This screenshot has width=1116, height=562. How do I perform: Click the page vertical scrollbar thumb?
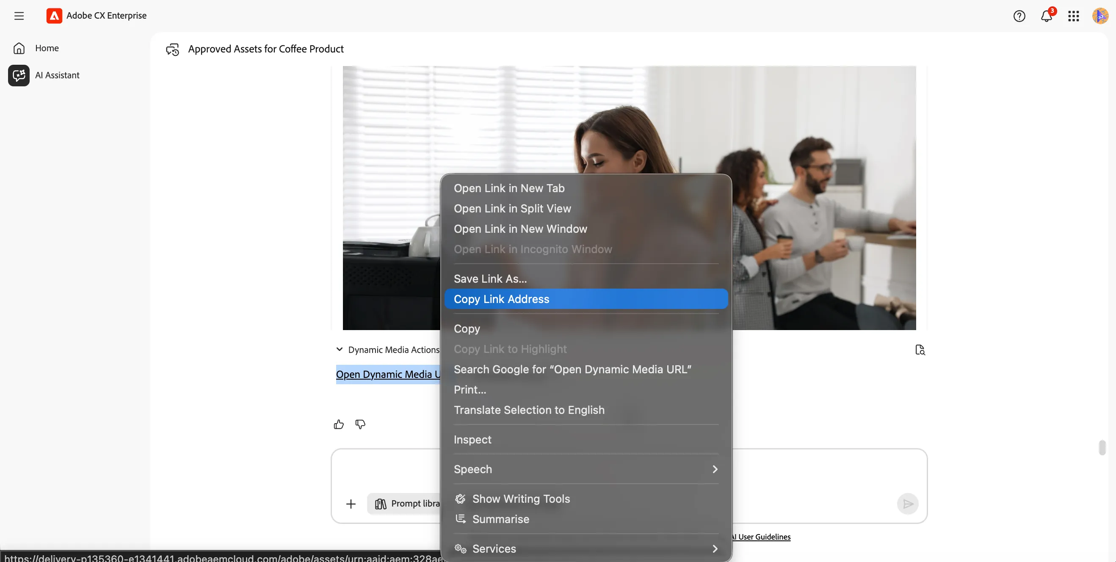1102,448
